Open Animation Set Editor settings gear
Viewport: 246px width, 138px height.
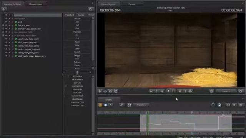(90, 9)
